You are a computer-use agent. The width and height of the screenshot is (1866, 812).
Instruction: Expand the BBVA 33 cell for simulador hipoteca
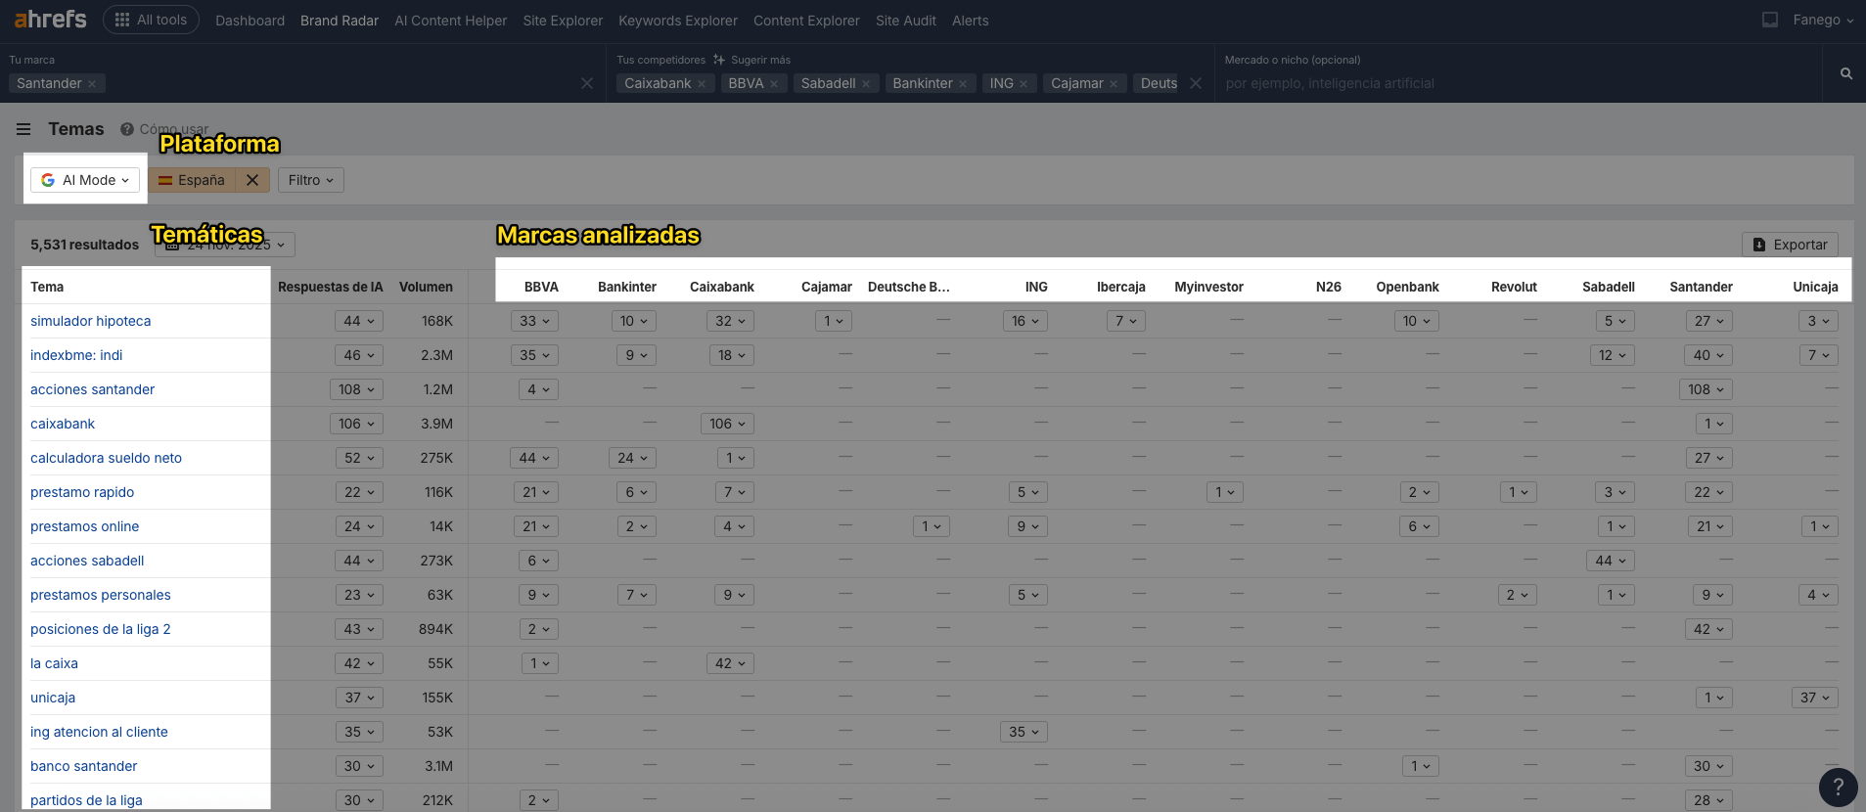click(534, 321)
